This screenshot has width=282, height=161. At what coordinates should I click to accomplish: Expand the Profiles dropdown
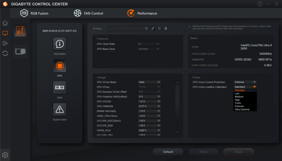click(x=128, y=29)
